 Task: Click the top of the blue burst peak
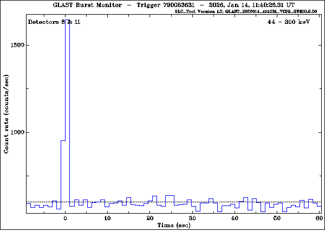(67, 21)
